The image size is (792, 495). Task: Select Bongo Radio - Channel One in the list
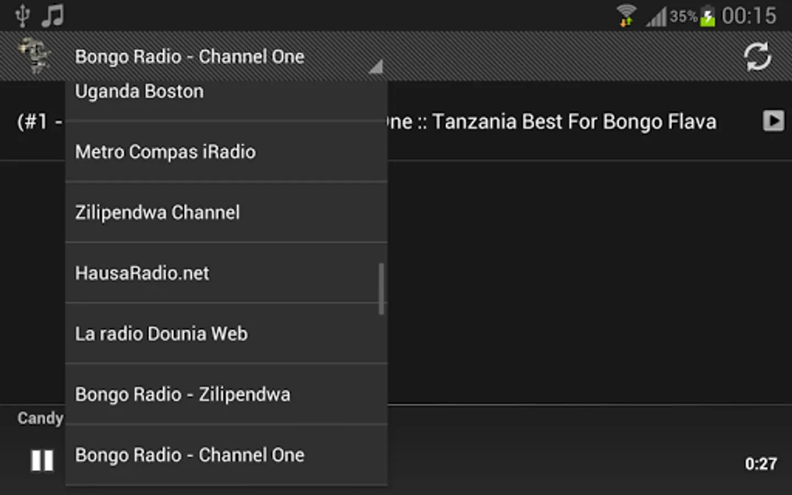(226, 454)
